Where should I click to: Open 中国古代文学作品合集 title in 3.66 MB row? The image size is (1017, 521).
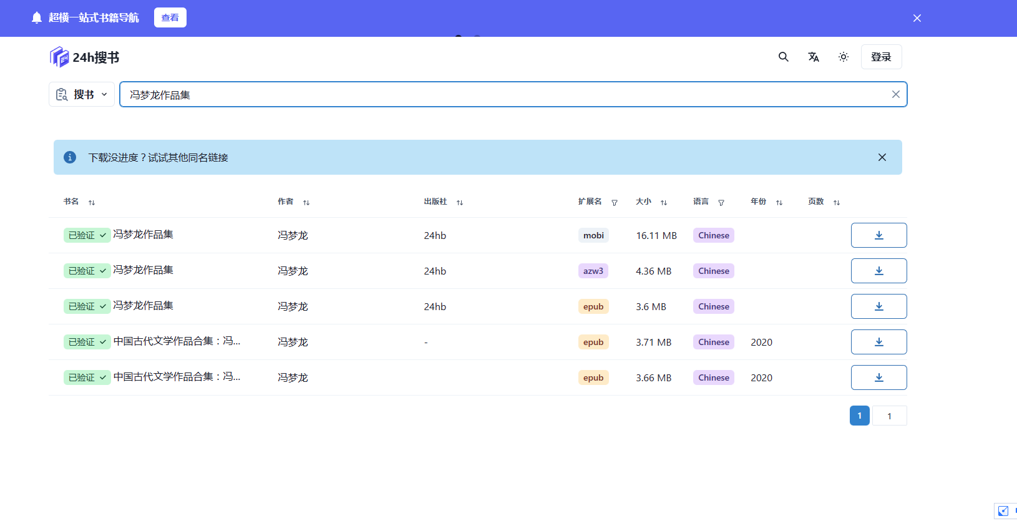click(177, 377)
